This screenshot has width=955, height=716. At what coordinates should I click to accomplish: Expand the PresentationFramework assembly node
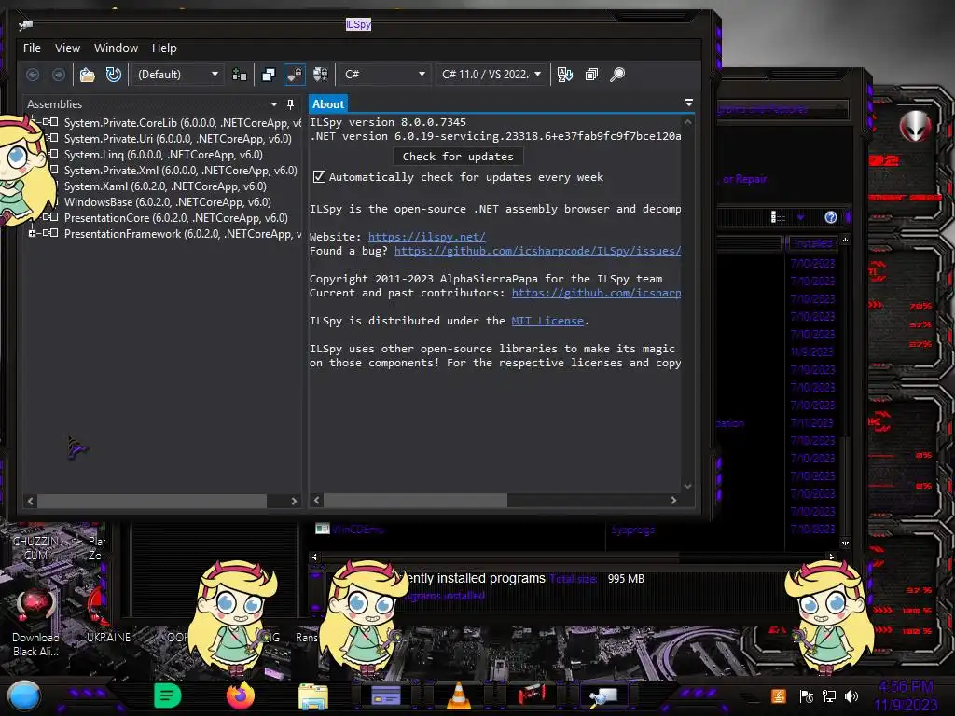pyautogui.click(x=32, y=233)
